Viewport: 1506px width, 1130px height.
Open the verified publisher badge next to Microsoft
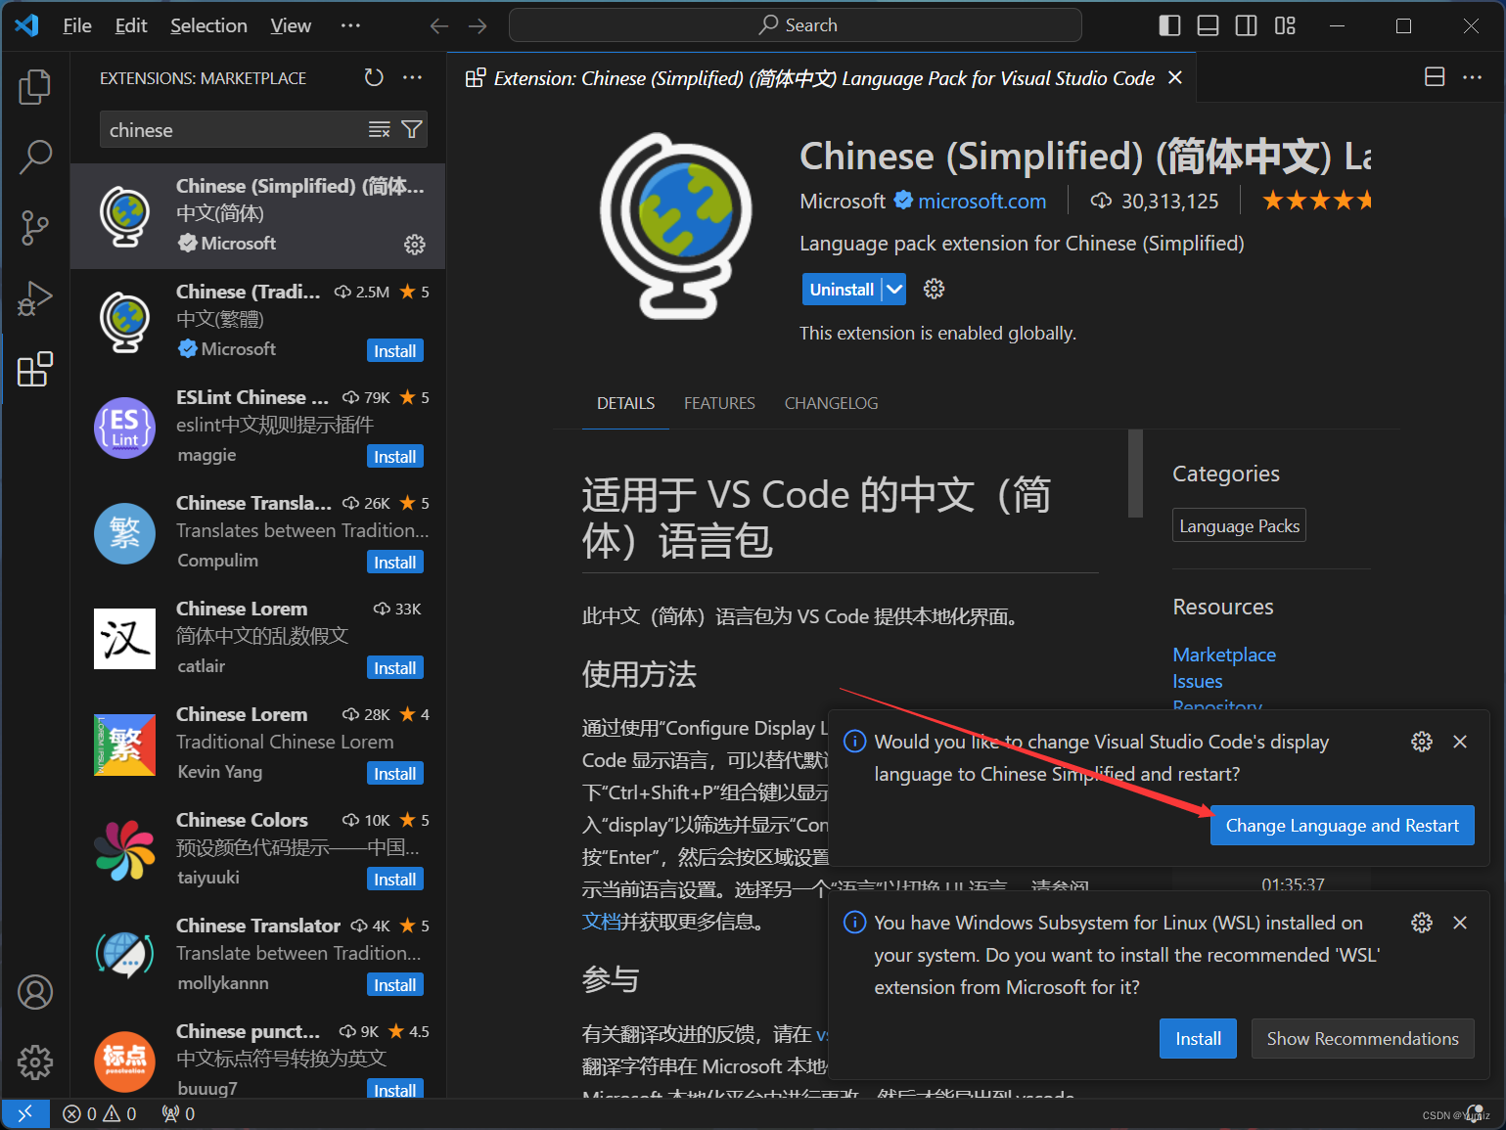[x=903, y=201]
